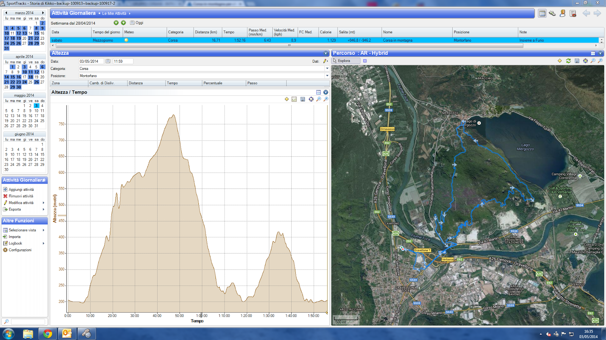Image resolution: width=606 pixels, height=340 pixels.
Task: Collapse the Attività Giornaliera sidebar section
Action: [x=44, y=180]
